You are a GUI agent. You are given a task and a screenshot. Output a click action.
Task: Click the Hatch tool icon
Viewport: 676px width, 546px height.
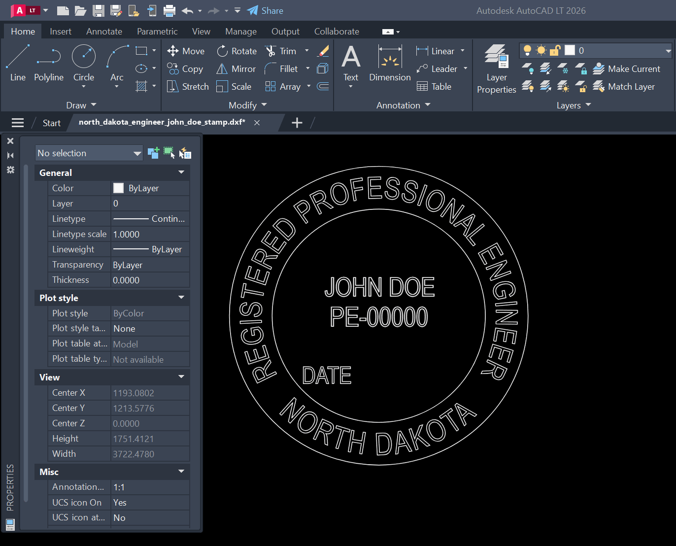click(x=141, y=86)
